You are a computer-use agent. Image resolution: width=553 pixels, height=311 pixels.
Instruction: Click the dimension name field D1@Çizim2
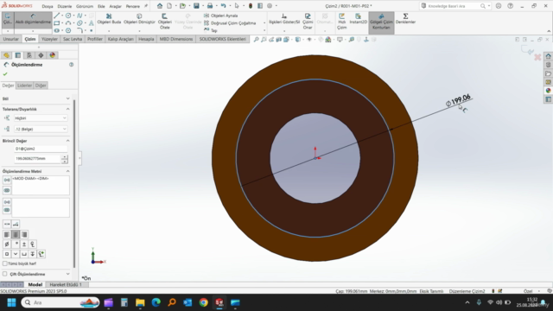41,149
